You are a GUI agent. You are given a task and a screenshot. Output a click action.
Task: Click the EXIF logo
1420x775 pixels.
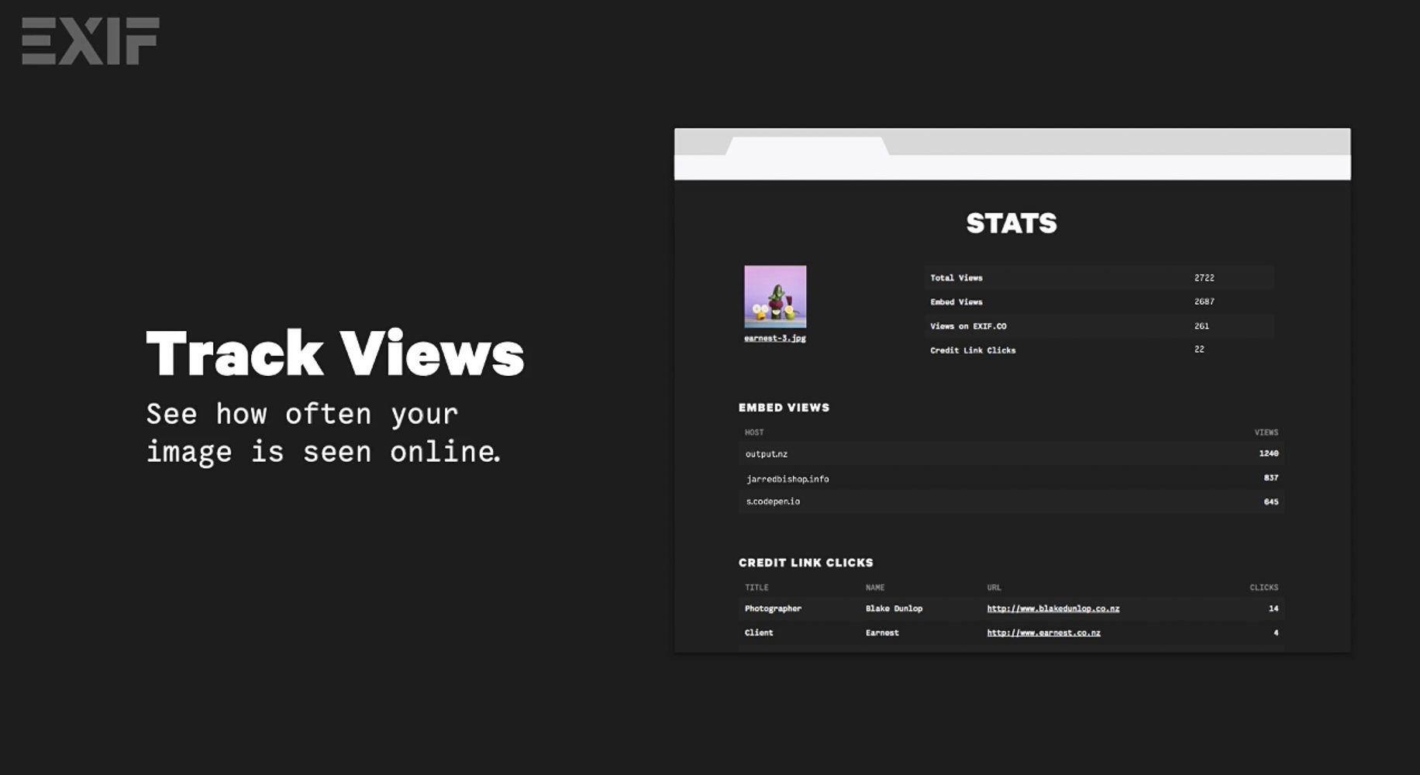(x=90, y=41)
